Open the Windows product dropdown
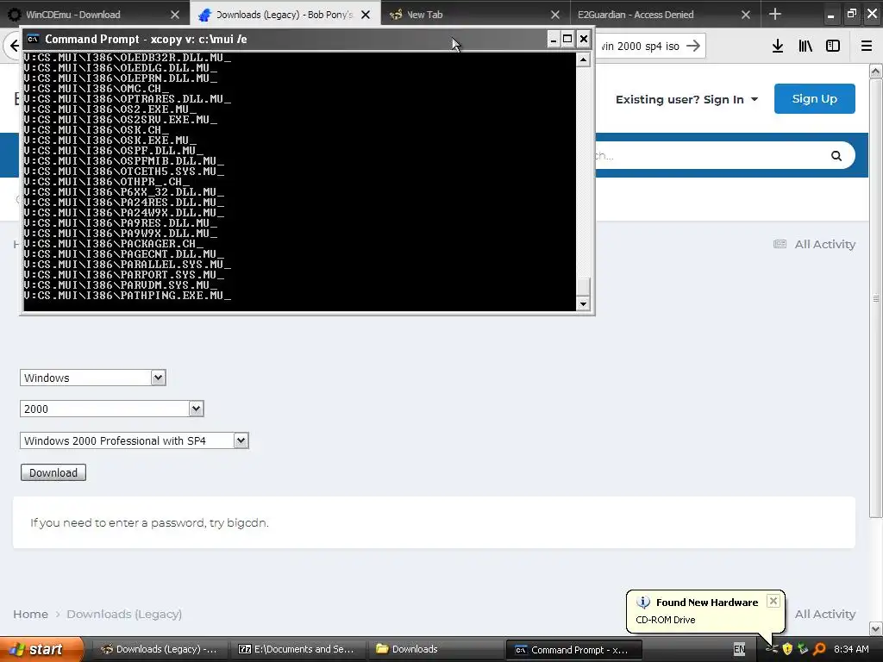 93,378
